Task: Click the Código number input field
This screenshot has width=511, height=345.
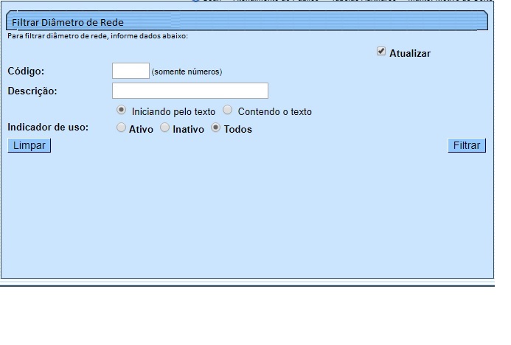Action: tap(131, 71)
